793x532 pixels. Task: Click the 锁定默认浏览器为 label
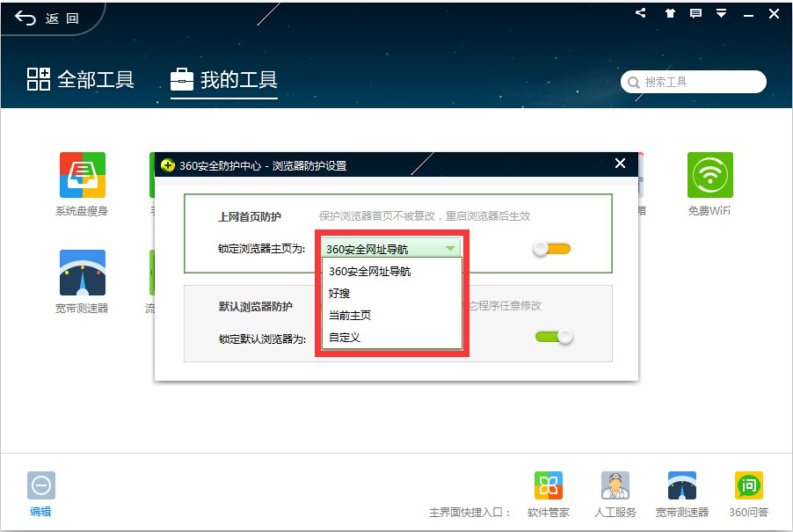click(262, 339)
